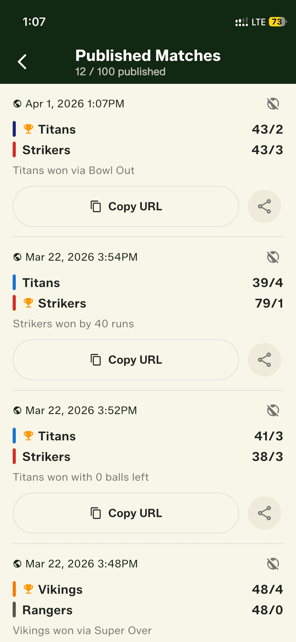Copy URL of the Bowl Out match
The image size is (296, 642).
point(126,206)
